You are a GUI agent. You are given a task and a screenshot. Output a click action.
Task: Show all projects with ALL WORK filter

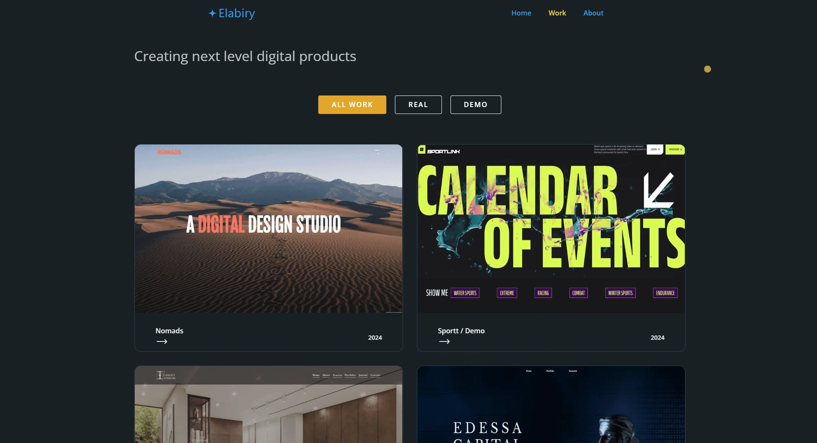click(352, 105)
